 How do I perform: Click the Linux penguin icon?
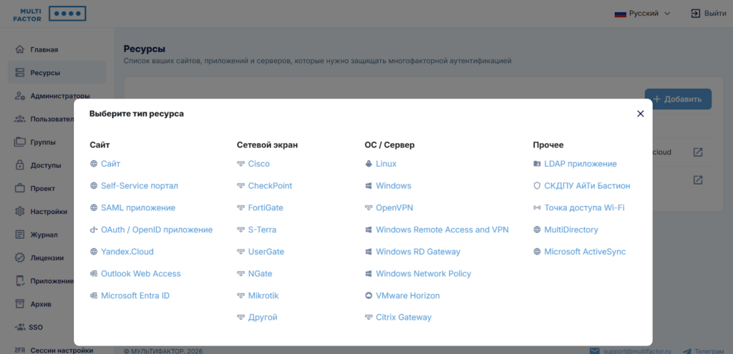(x=369, y=164)
